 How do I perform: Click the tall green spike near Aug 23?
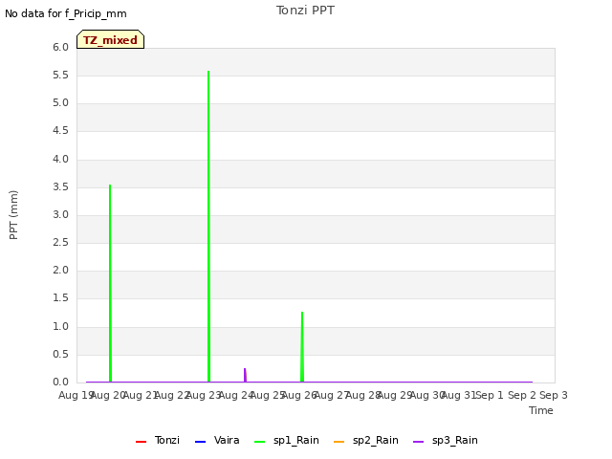(x=208, y=227)
